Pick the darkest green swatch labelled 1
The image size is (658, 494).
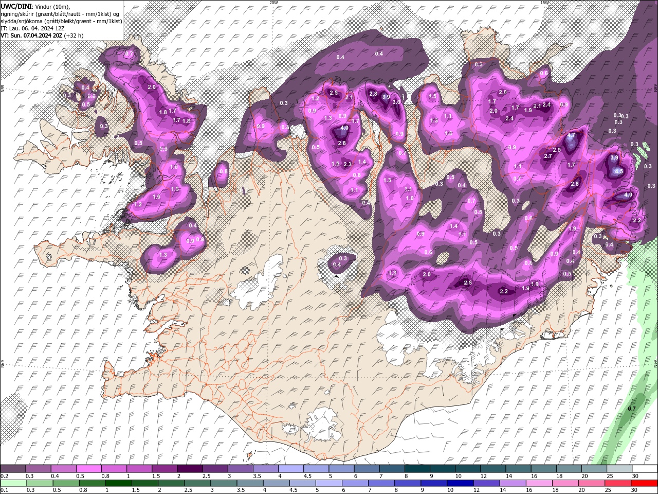(118, 483)
